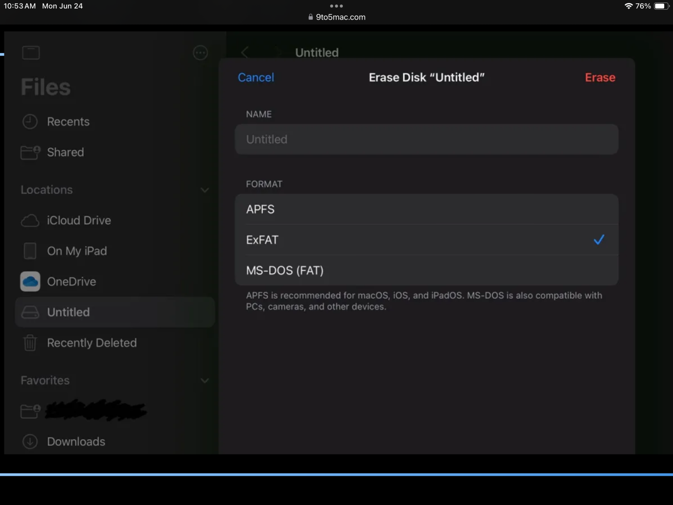The width and height of the screenshot is (673, 505).
Task: Click the disk Name text field
Action: pyautogui.click(x=426, y=139)
